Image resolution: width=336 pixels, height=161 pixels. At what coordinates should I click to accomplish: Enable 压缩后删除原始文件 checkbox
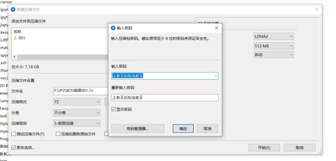(58, 134)
